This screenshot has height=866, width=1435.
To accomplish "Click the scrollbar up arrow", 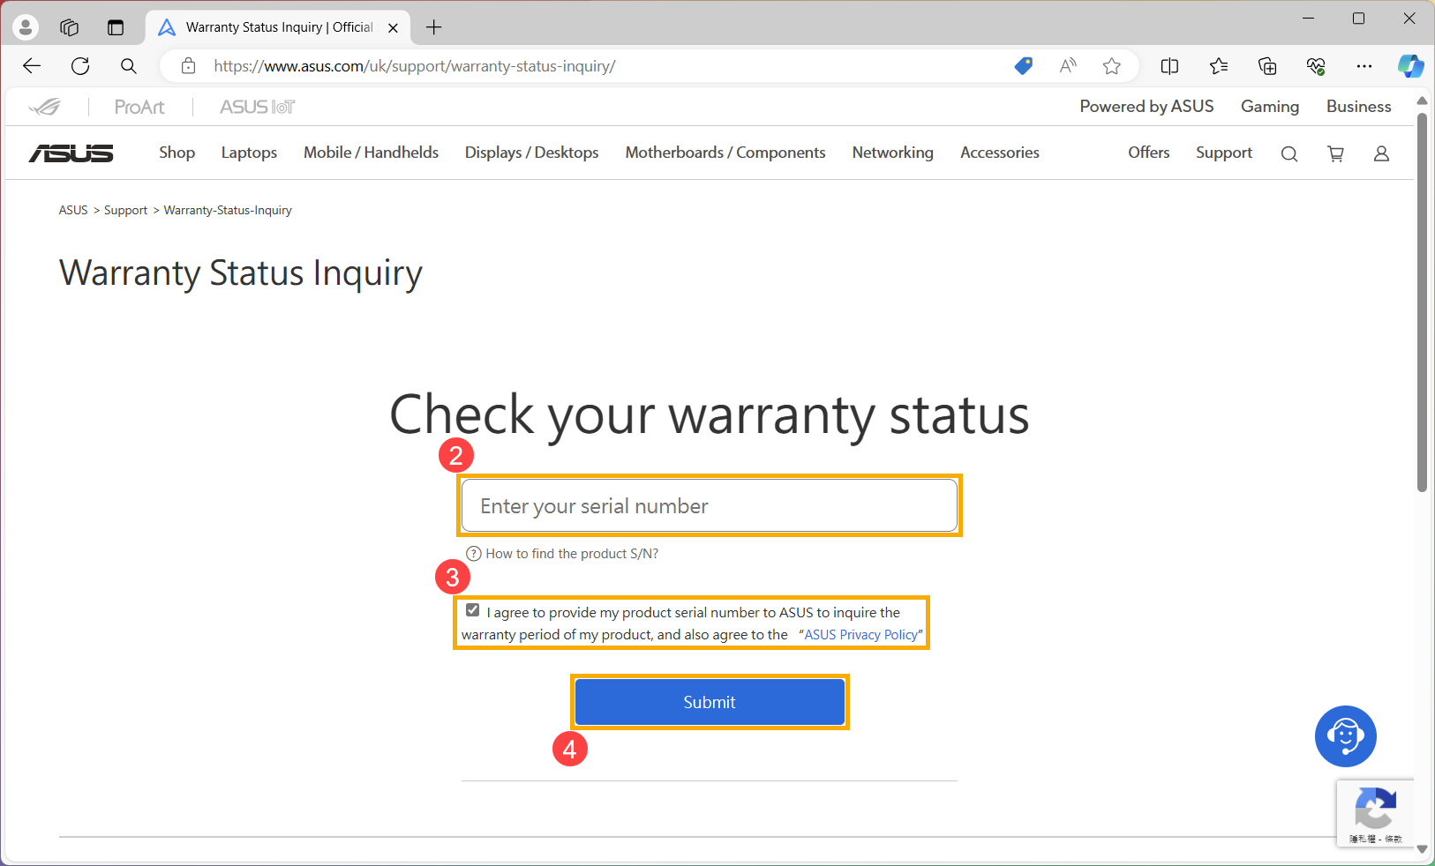I will pyautogui.click(x=1422, y=101).
